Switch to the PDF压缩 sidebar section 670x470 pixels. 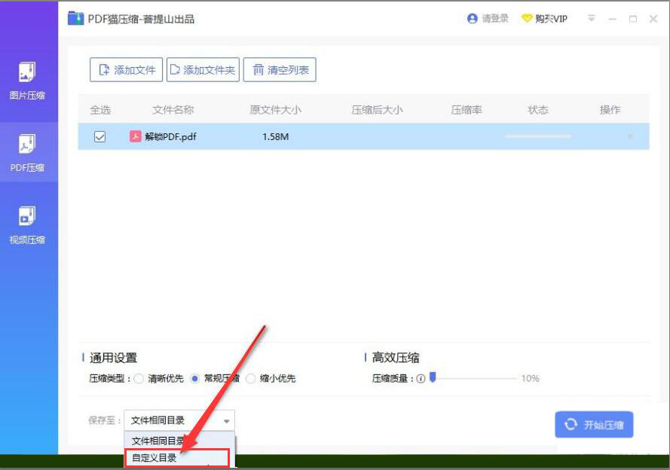(x=28, y=152)
